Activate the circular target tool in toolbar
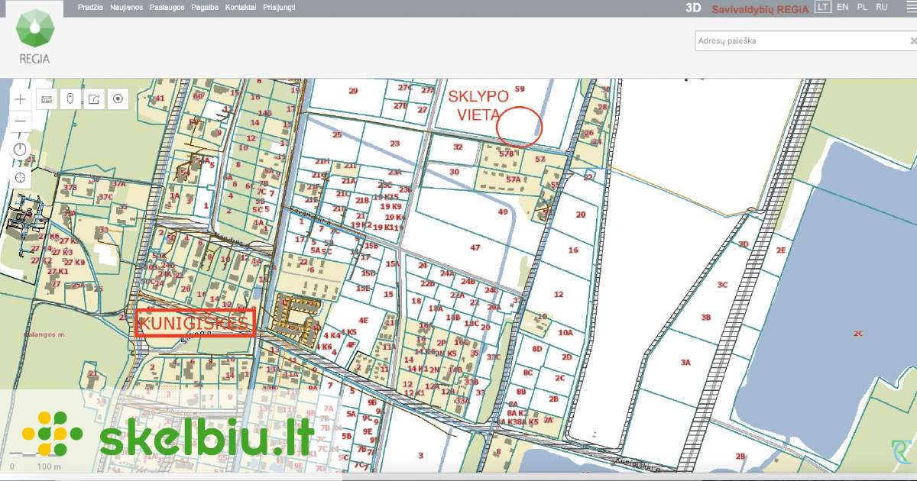Image resolution: width=917 pixels, height=481 pixels. (x=117, y=99)
